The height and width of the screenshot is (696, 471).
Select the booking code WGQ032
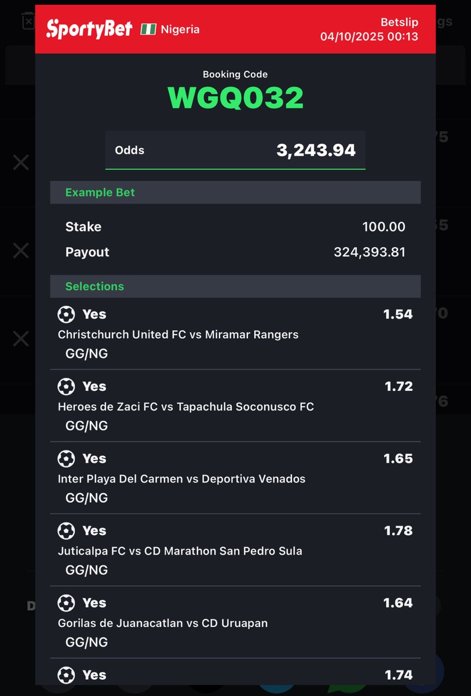point(235,97)
